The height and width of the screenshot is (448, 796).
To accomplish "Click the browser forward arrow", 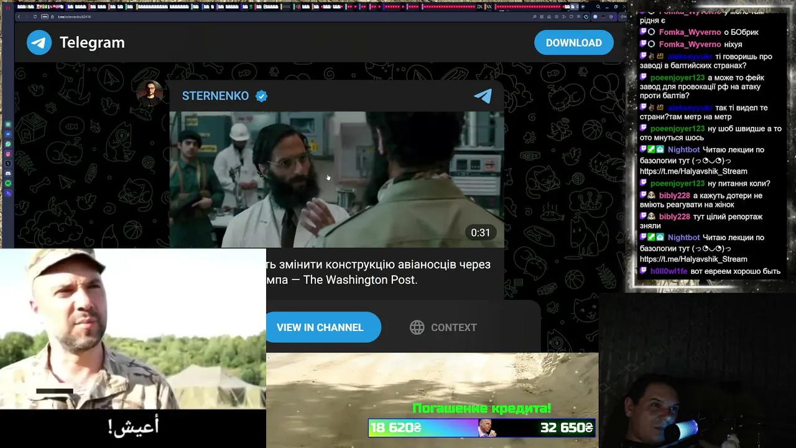I will point(26,17).
